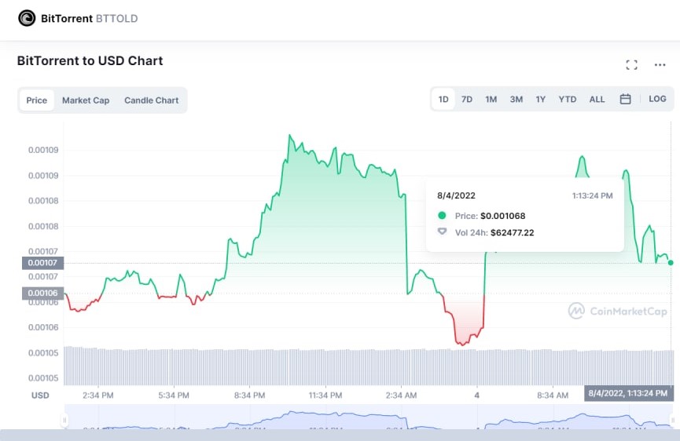Click the green current price dot on chart

point(671,263)
